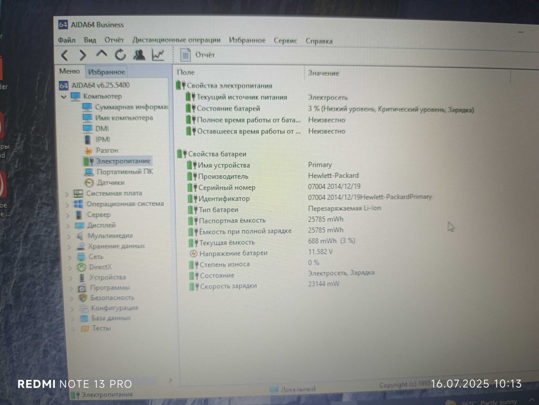Viewport: 539px width, 405px height.
Task: Select DMI tree item
Action: point(96,129)
